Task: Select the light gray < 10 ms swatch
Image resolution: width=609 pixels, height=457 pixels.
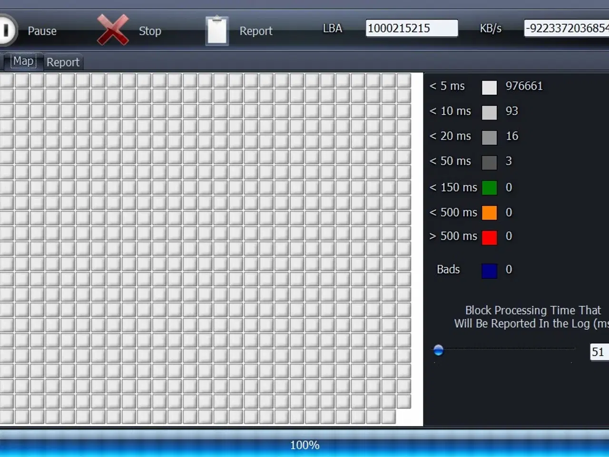Action: 489,113
